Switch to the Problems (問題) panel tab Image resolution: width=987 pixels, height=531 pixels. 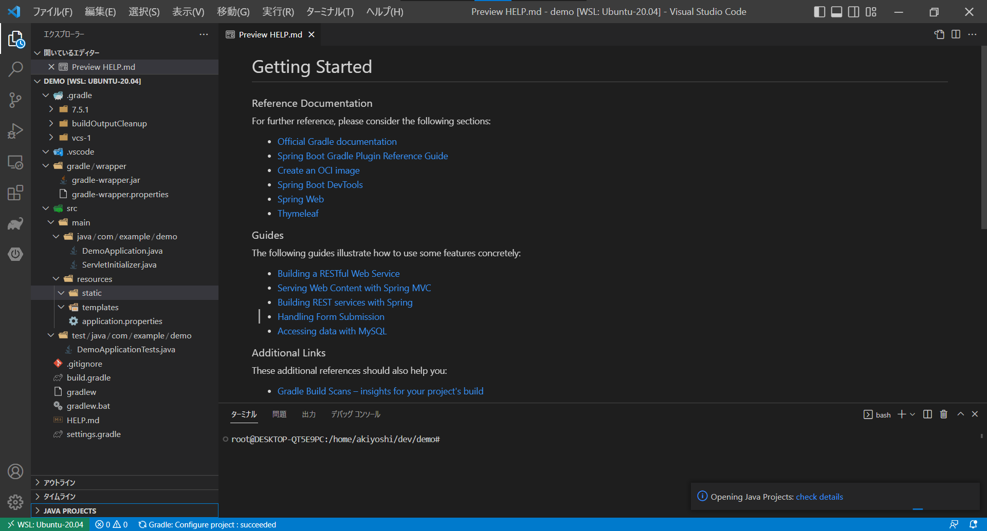(279, 414)
